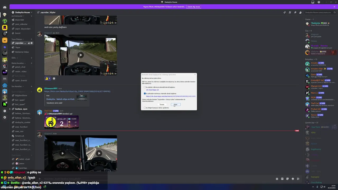Open GIF picker in message bar

click(282, 179)
